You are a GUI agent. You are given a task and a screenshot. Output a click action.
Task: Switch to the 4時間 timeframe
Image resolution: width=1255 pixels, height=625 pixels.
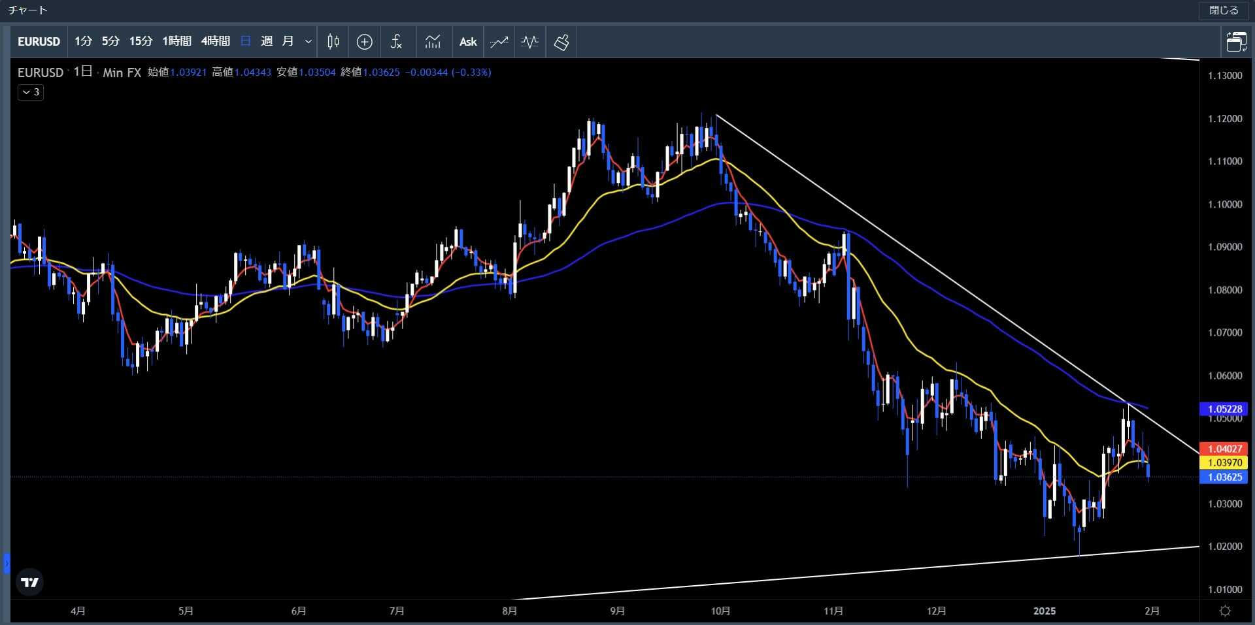click(215, 41)
